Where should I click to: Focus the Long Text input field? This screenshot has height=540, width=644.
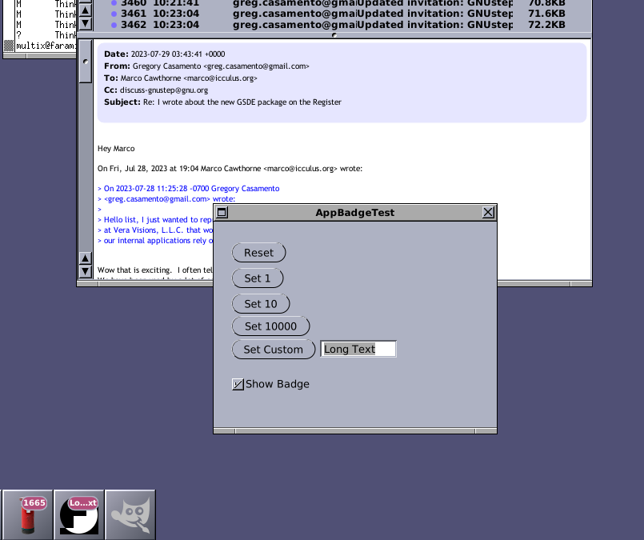358,349
